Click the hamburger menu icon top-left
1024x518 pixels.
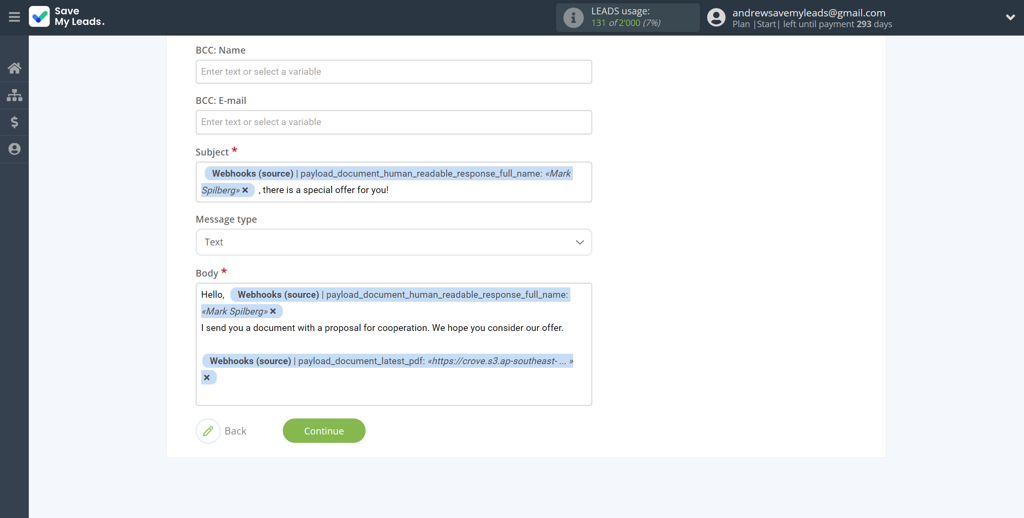point(14,17)
